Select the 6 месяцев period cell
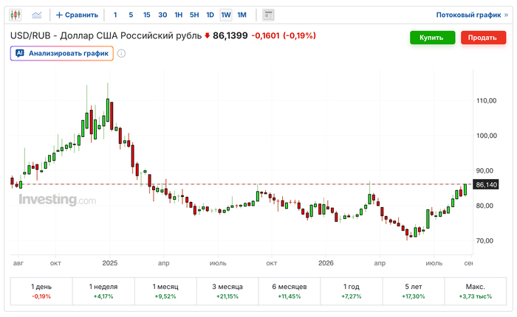Viewport: 517px width, 317px height. [x=290, y=291]
